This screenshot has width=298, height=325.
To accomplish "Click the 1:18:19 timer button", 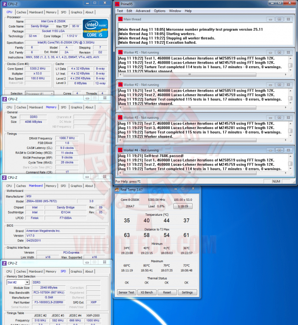I will pos(183,206).
